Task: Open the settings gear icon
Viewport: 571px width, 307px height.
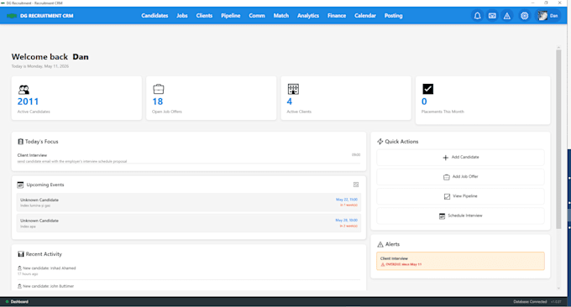Action: click(524, 16)
